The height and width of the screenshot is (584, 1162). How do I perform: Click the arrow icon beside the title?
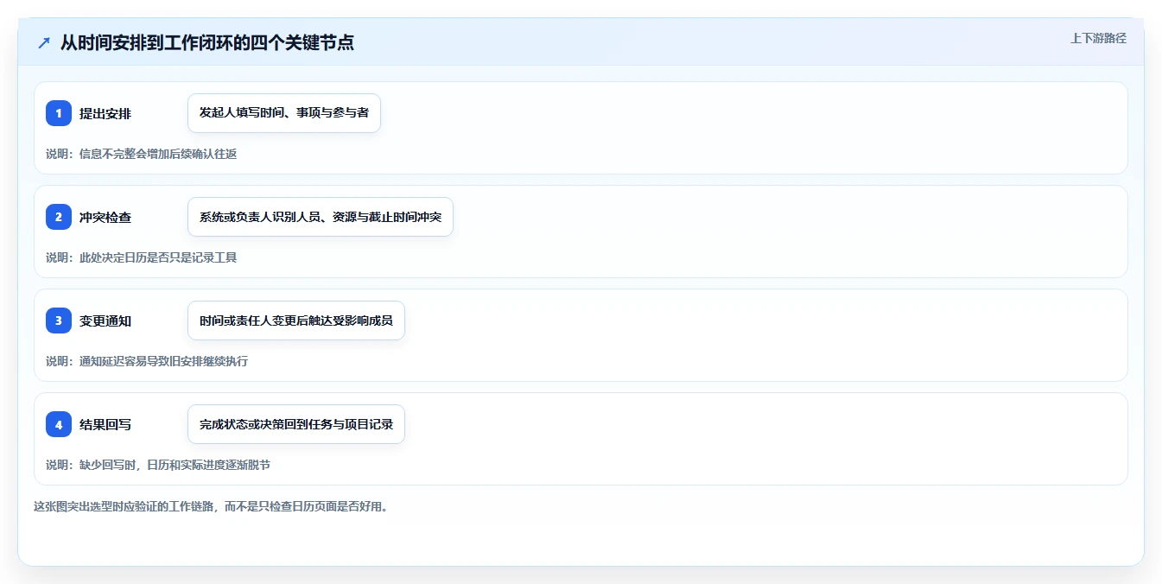44,42
